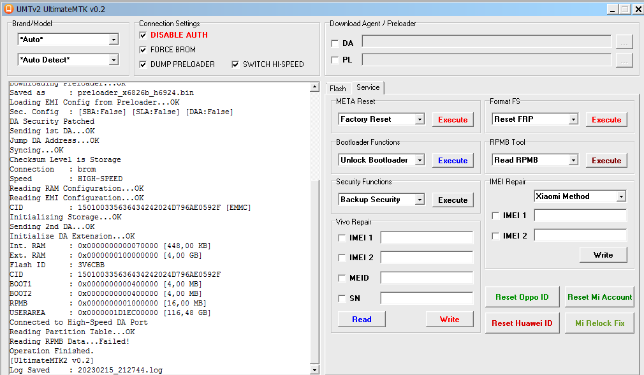Image resolution: width=644 pixels, height=375 pixels.
Task: Uncheck the FORCE BROM option
Action: tap(143, 50)
